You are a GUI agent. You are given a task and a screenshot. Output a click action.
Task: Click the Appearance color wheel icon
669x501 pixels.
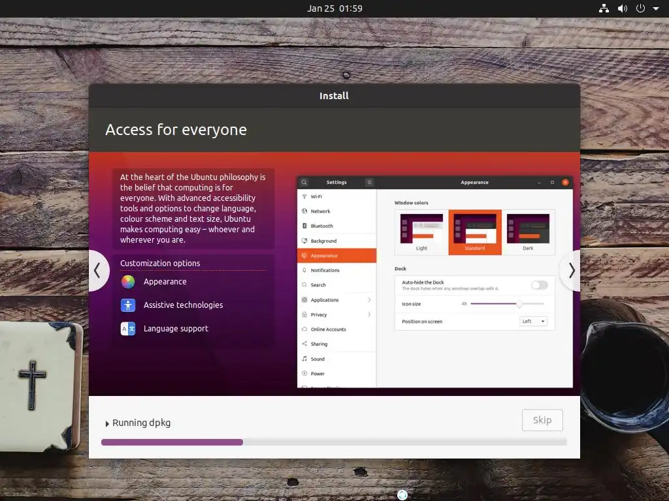tap(128, 282)
